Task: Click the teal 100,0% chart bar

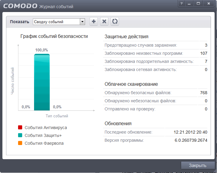Action: pyautogui.click(x=42, y=82)
